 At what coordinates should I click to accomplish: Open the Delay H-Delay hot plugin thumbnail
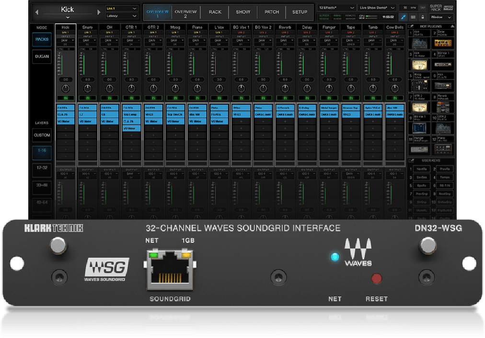tap(443, 44)
